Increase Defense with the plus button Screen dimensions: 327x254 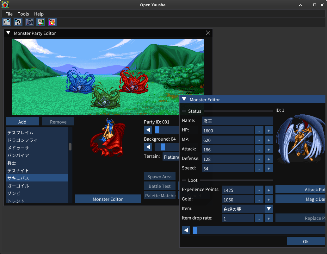point(268,159)
